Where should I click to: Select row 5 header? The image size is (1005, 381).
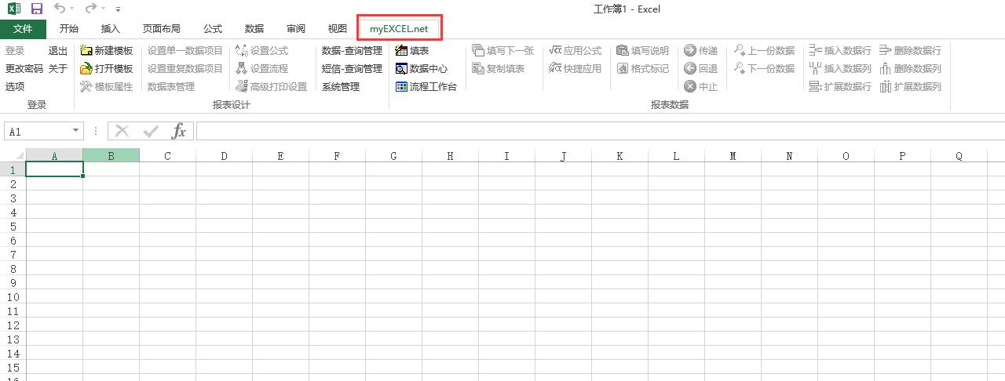13,227
